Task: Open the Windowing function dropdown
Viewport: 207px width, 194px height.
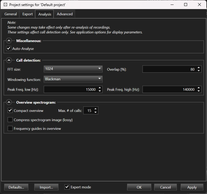Action: (x=73, y=79)
